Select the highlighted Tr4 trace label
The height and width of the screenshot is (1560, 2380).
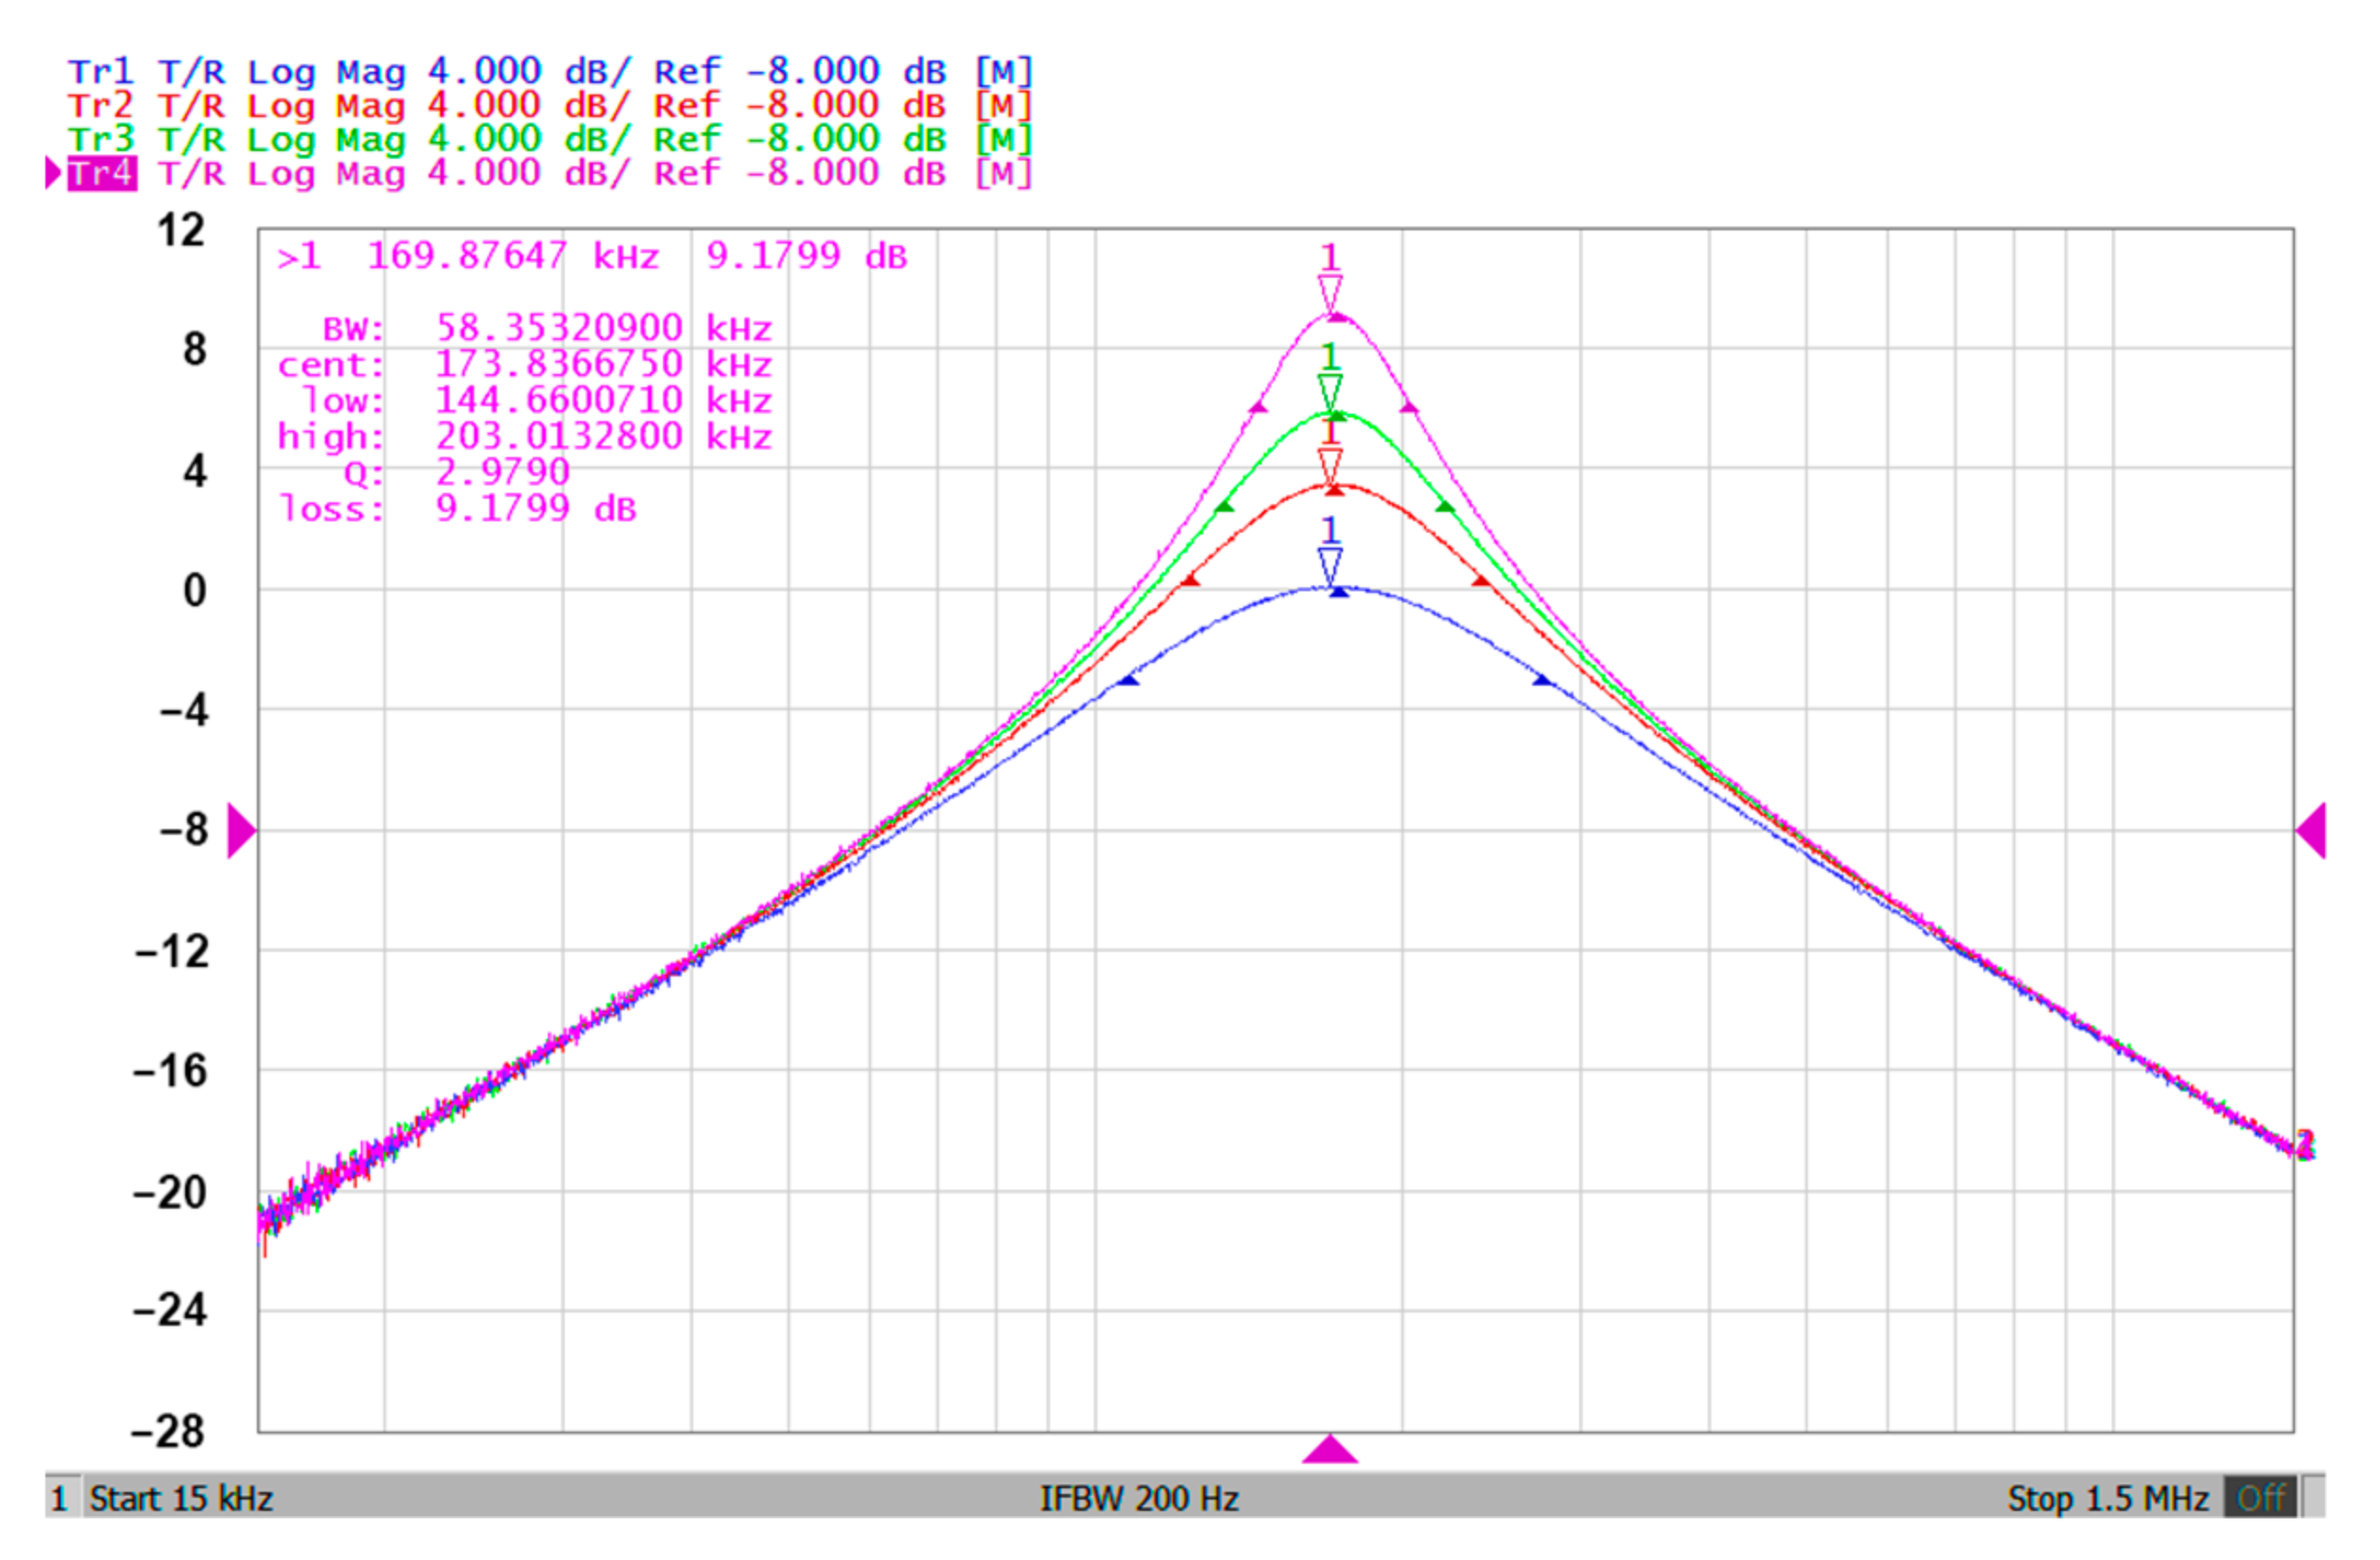coord(101,173)
